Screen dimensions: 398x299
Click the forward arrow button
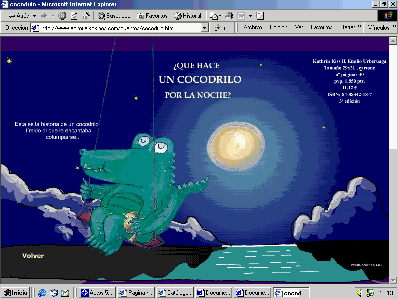click(x=44, y=16)
